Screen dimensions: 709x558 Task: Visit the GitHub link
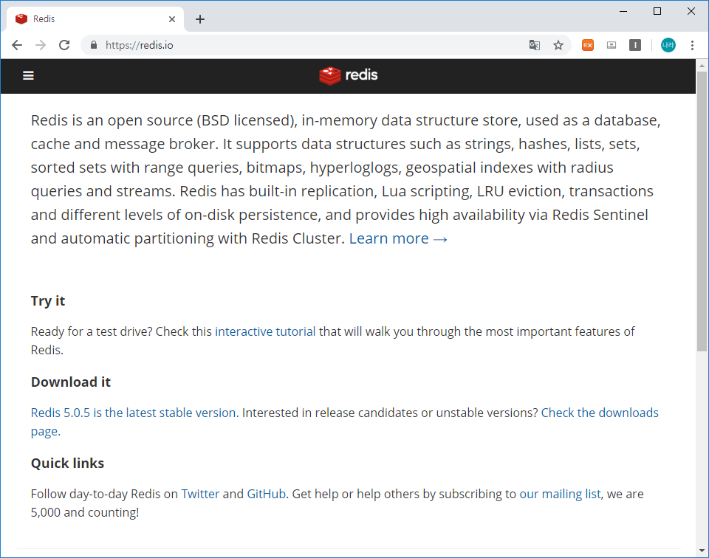[x=267, y=494]
